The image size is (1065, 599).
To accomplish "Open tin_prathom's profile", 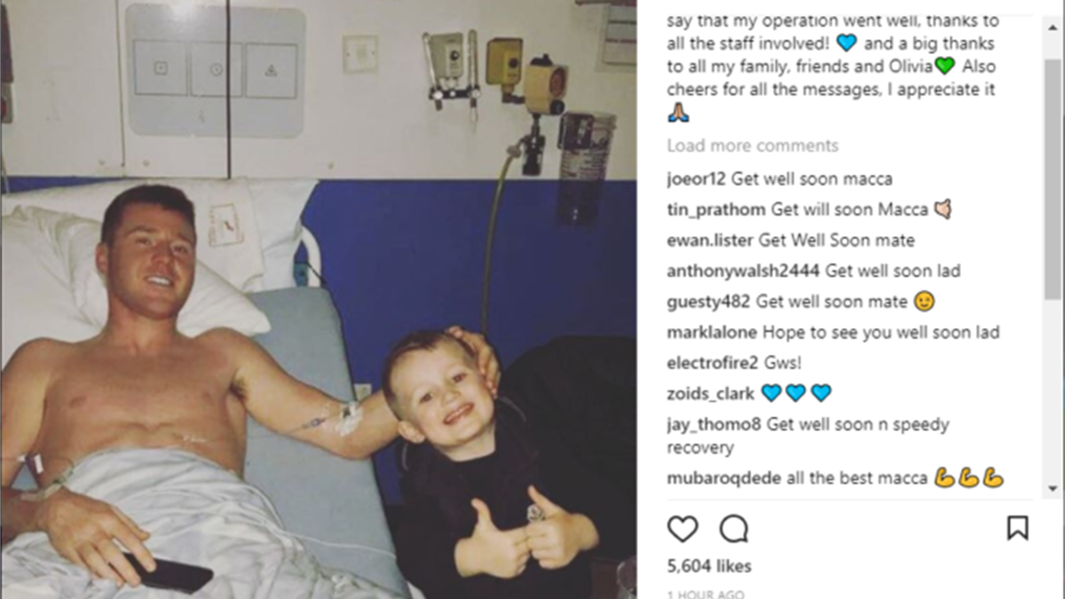I will (x=717, y=210).
